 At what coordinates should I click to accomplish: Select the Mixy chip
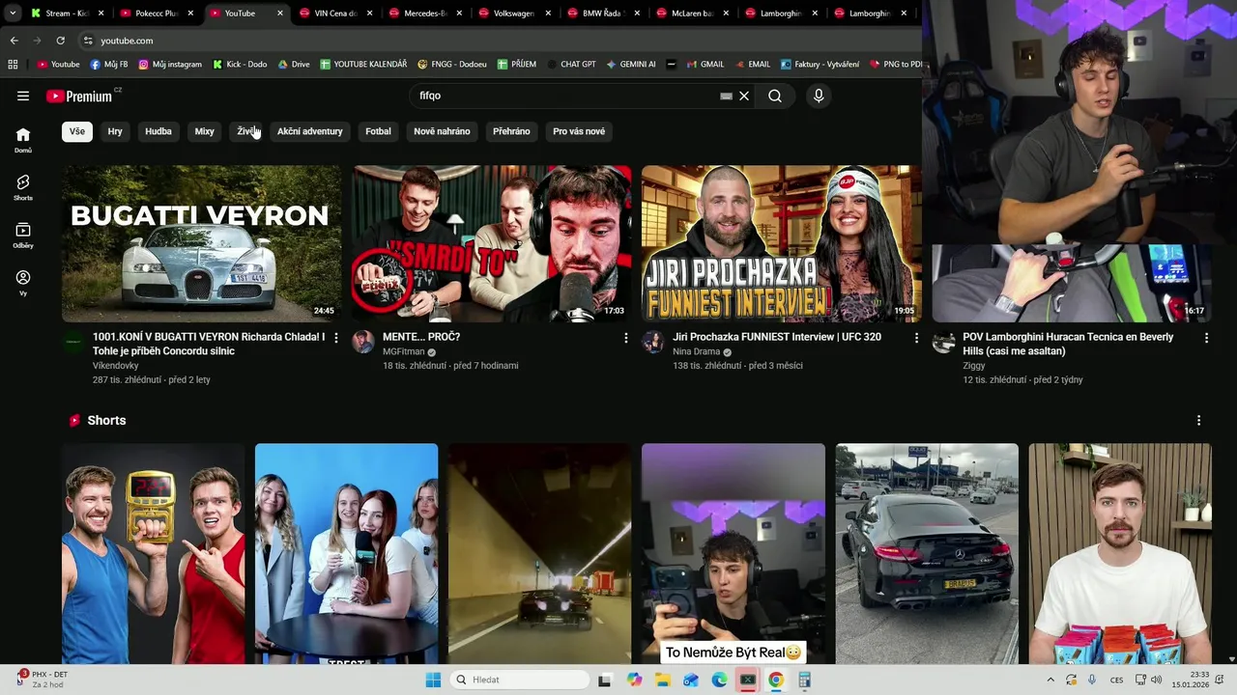204,131
